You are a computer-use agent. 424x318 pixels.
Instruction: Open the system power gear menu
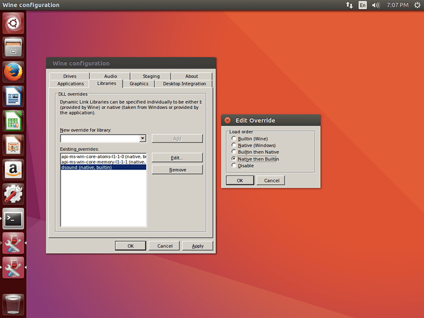(x=417, y=5)
